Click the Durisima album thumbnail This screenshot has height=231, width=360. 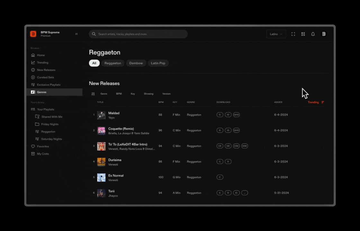click(x=101, y=162)
